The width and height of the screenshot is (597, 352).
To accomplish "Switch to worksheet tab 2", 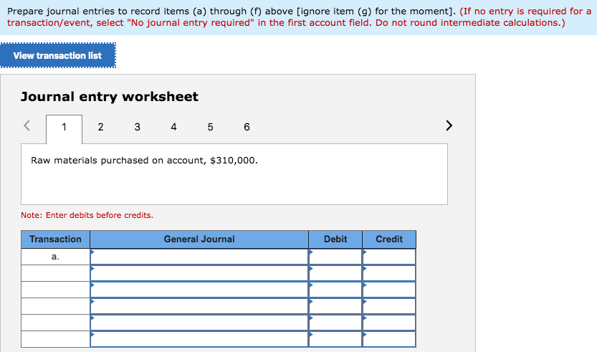I will [100, 127].
